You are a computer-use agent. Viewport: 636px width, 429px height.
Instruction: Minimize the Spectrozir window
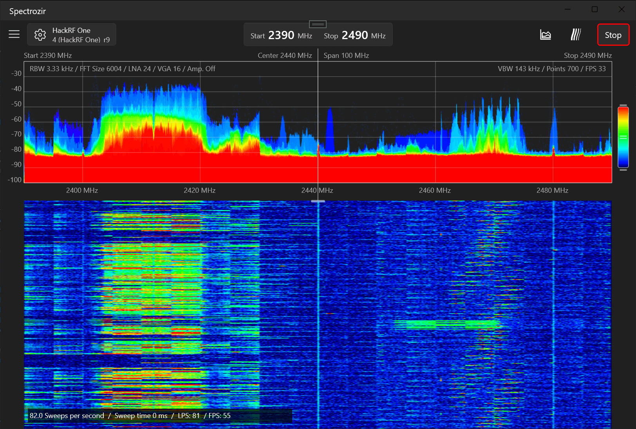(568, 9)
